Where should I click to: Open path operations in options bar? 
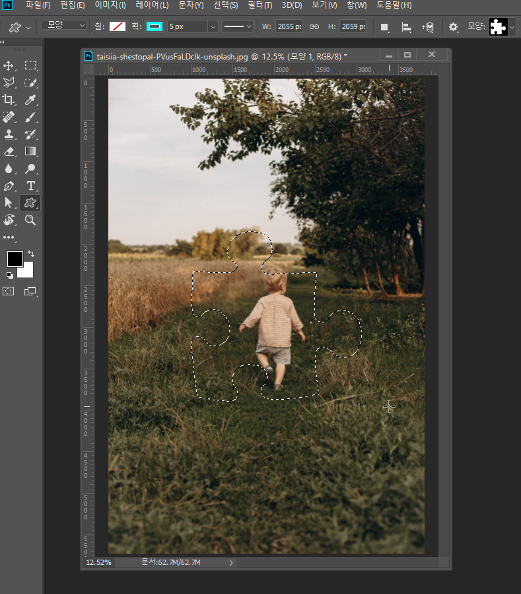pyautogui.click(x=384, y=27)
